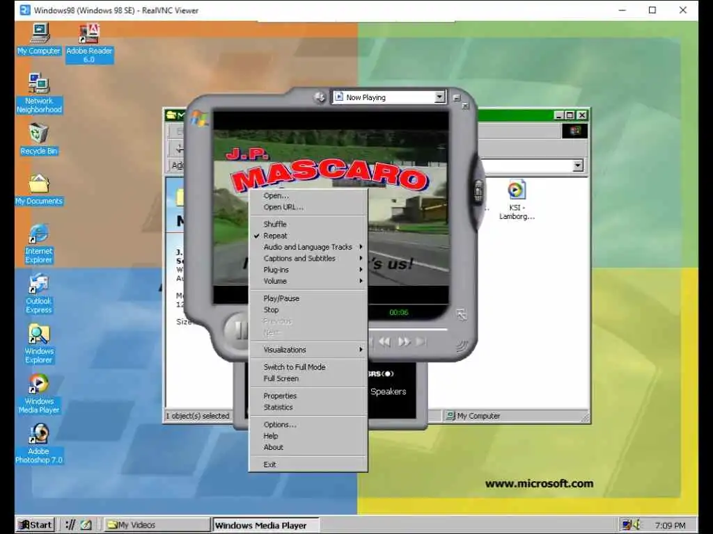Click the volume speaker icon in system tray
Image resolution: width=713 pixels, height=534 pixels.
[x=637, y=525]
